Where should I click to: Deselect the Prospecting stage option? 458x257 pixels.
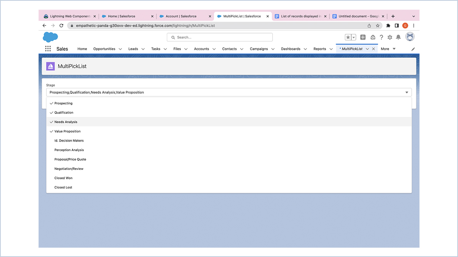(x=64, y=103)
